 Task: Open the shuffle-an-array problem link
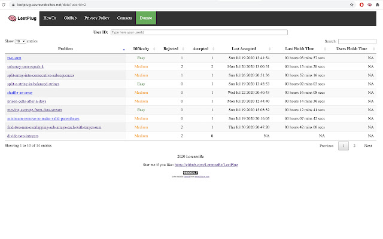[21, 93]
